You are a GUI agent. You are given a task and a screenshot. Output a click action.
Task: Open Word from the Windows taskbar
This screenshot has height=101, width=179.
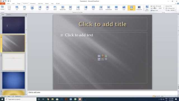coord(71,99)
